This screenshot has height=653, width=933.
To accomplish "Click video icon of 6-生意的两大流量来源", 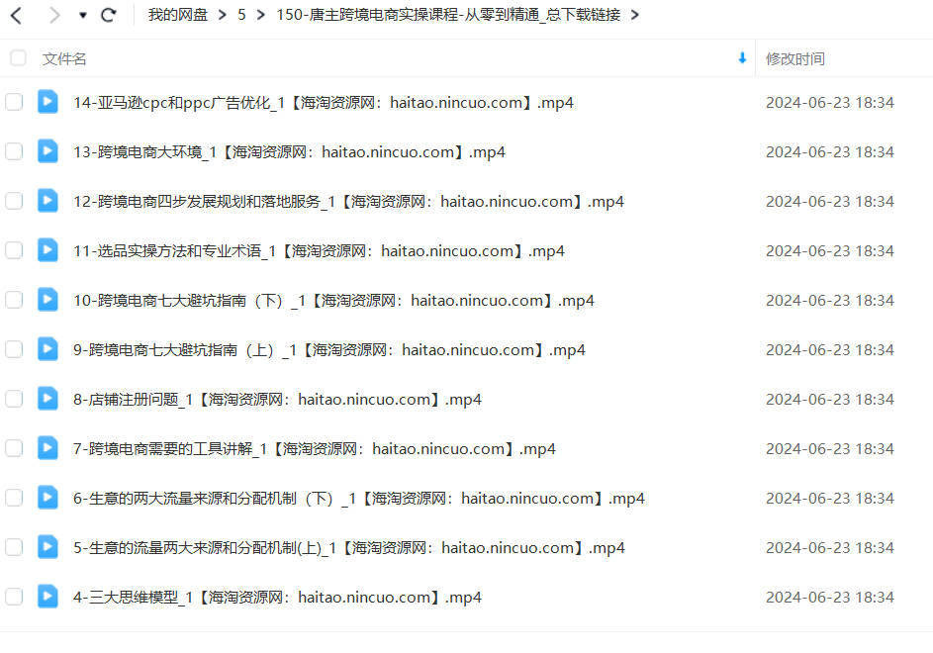I will 47,497.
